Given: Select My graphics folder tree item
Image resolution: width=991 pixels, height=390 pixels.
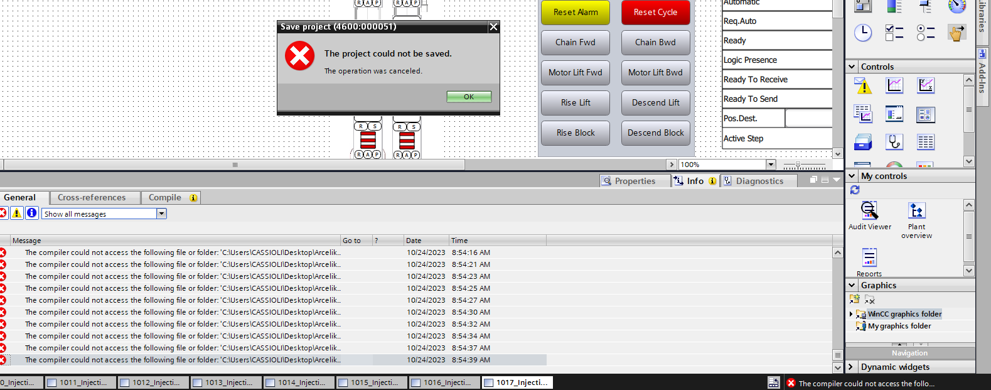Looking at the screenshot, I should [x=899, y=326].
